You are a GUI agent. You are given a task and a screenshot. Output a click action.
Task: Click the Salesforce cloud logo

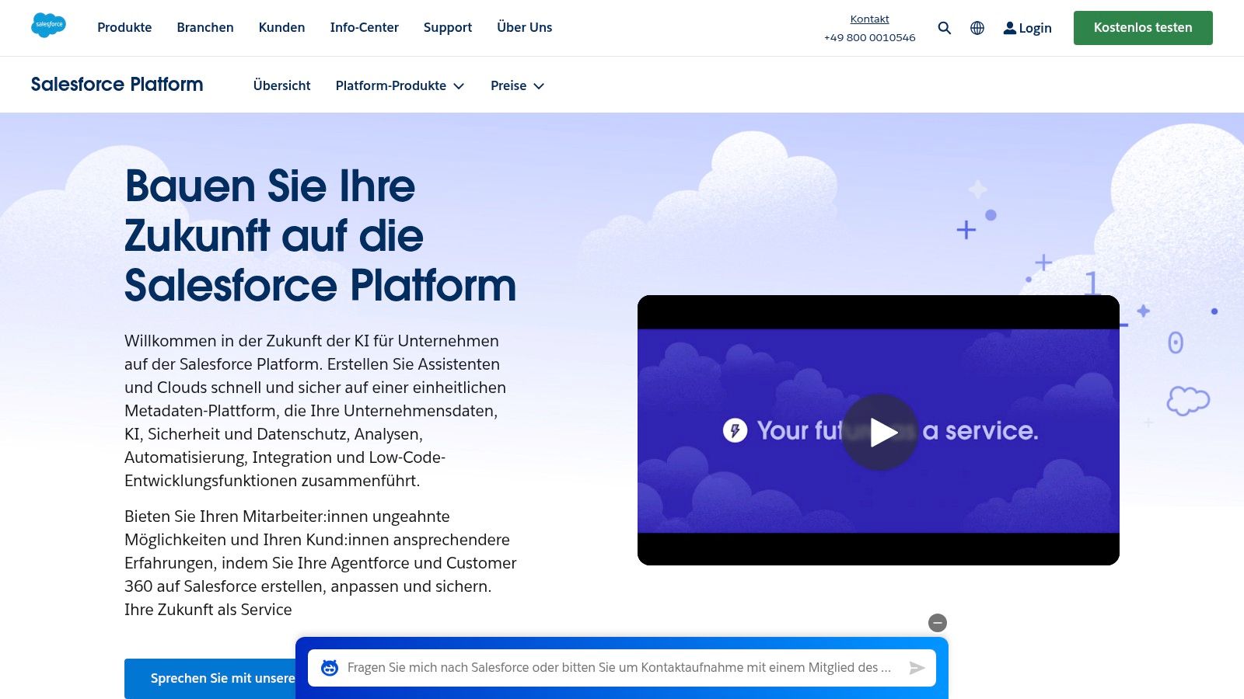coord(48,26)
